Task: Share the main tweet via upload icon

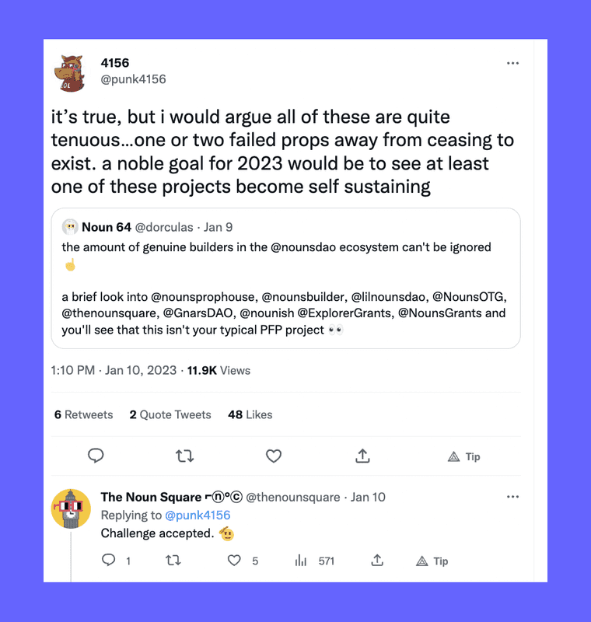Action: [362, 456]
